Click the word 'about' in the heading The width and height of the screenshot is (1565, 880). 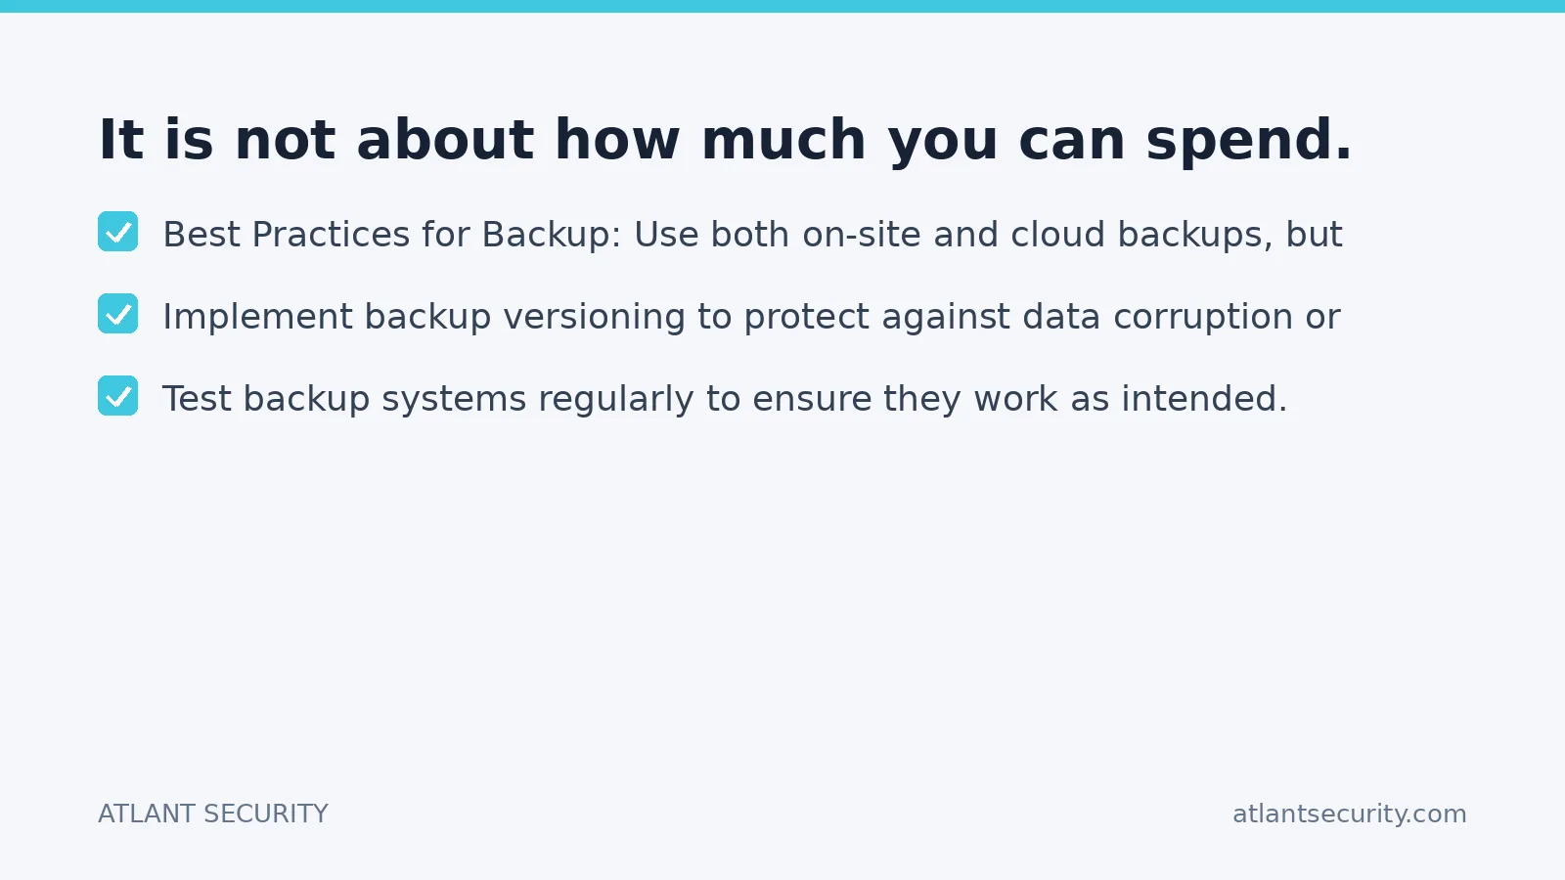[445, 140]
